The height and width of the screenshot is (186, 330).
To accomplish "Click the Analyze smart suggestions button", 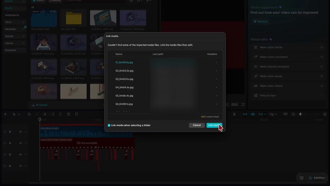I will [x=260, y=21].
